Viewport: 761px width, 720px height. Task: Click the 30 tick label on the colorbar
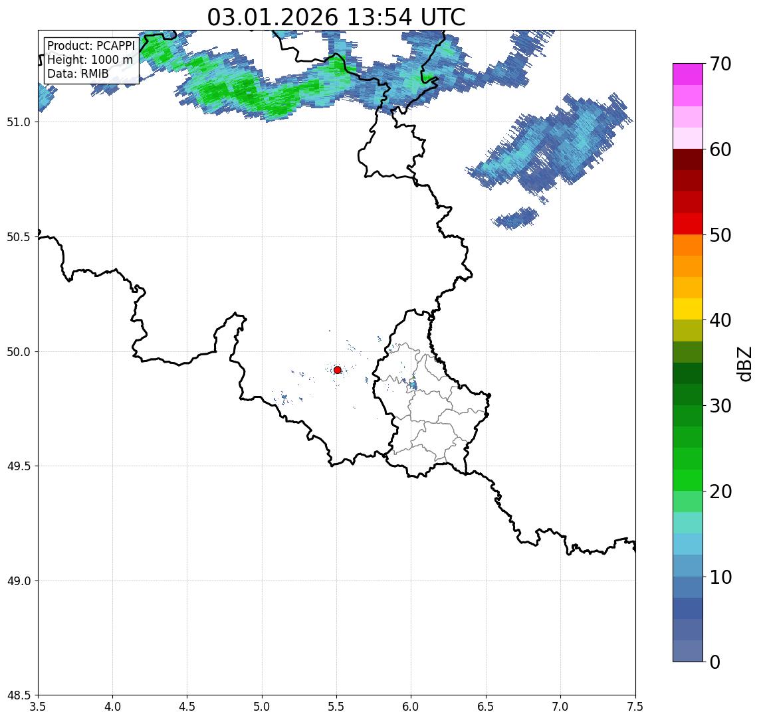[x=720, y=406]
